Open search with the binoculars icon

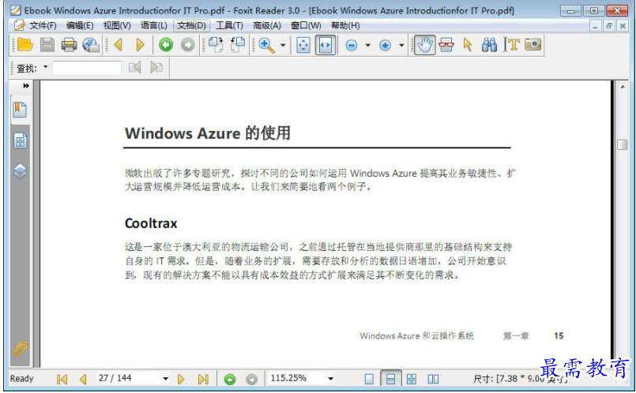[489, 44]
